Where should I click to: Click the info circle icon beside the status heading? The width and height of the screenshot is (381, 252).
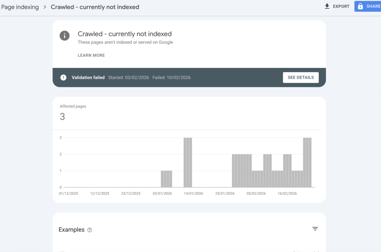64,36
